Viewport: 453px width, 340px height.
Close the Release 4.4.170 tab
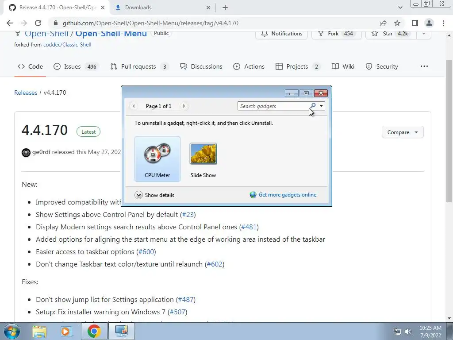coord(103,8)
